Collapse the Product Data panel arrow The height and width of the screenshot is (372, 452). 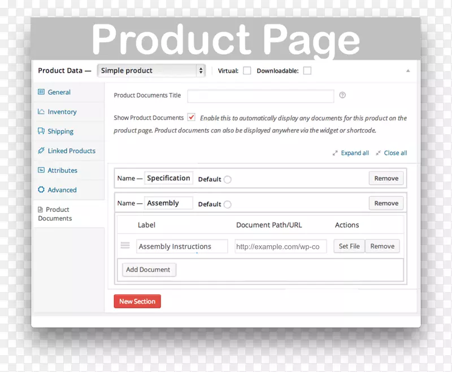[408, 71]
